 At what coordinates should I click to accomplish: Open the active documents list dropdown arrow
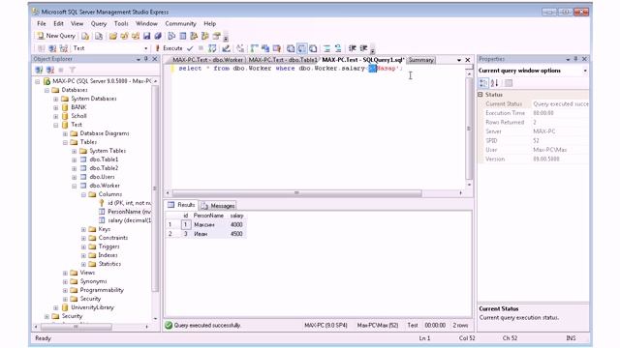tap(458, 60)
